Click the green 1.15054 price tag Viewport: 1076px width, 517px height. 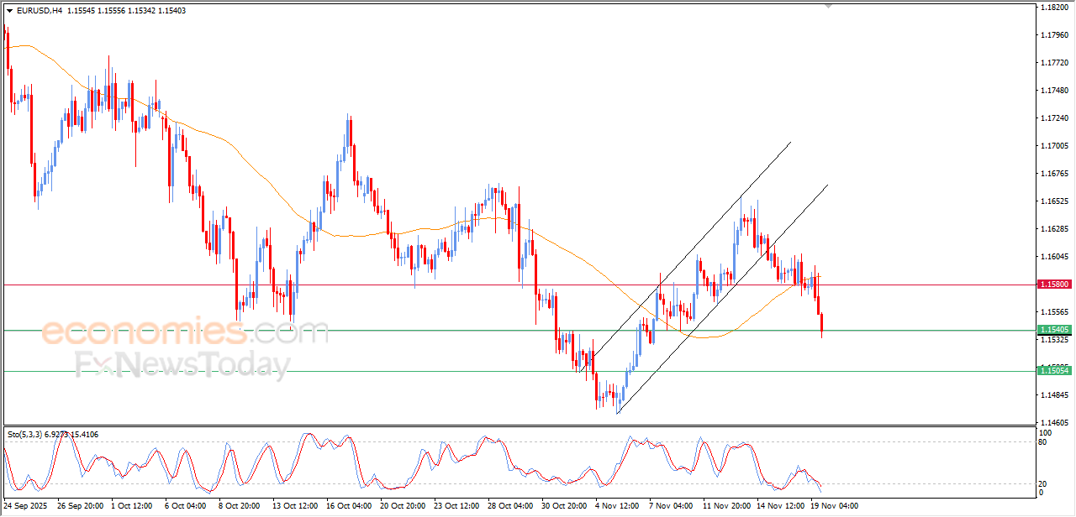pos(1053,370)
